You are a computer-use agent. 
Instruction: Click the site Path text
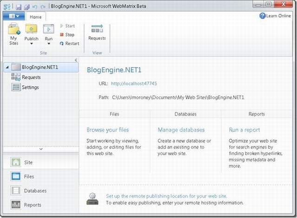[x=178, y=97]
